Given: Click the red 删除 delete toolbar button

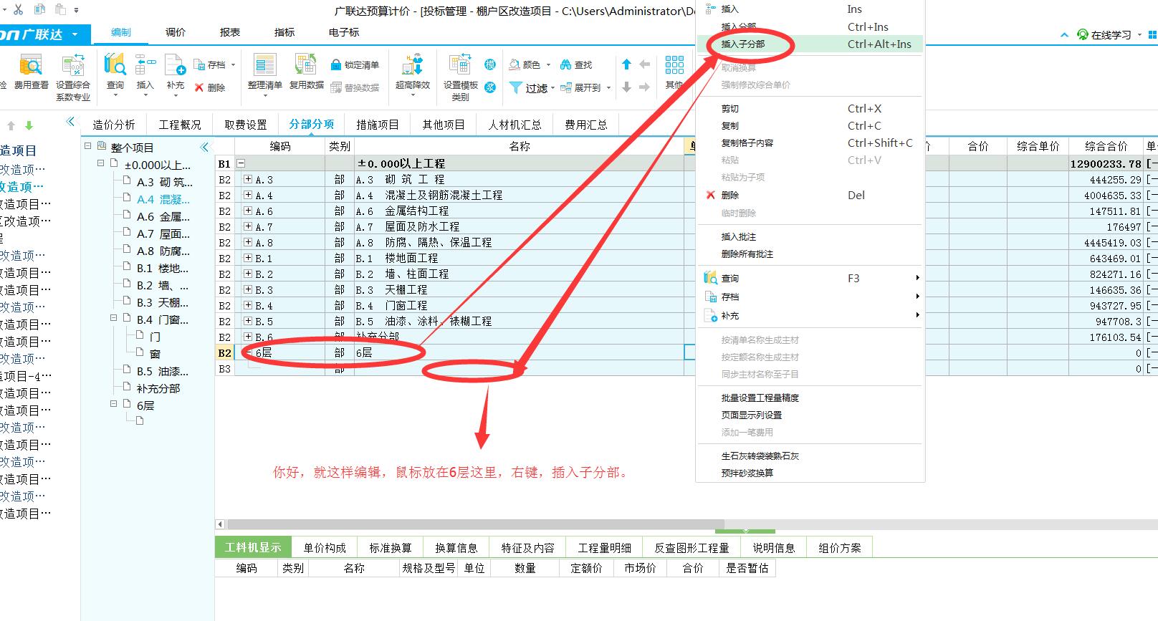Looking at the screenshot, I should point(210,87).
